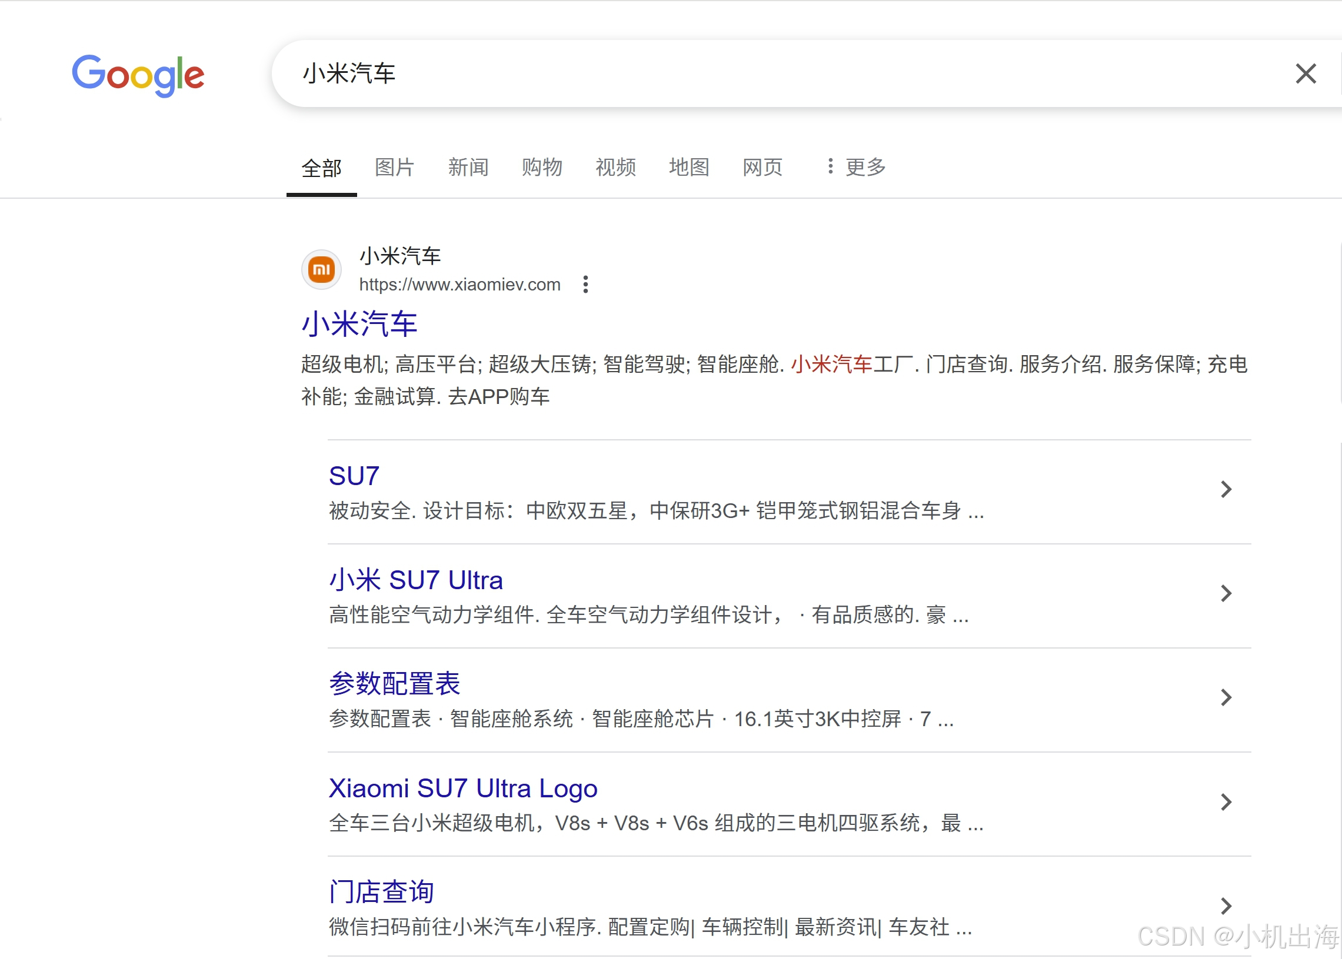Open the Xiaomi SU7 Ultra Logo sitelink
The width and height of the screenshot is (1342, 959).
(x=462, y=788)
